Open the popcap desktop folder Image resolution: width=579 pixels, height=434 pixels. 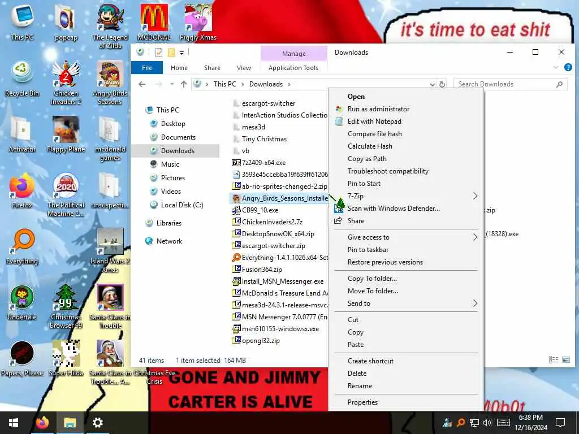tap(66, 22)
